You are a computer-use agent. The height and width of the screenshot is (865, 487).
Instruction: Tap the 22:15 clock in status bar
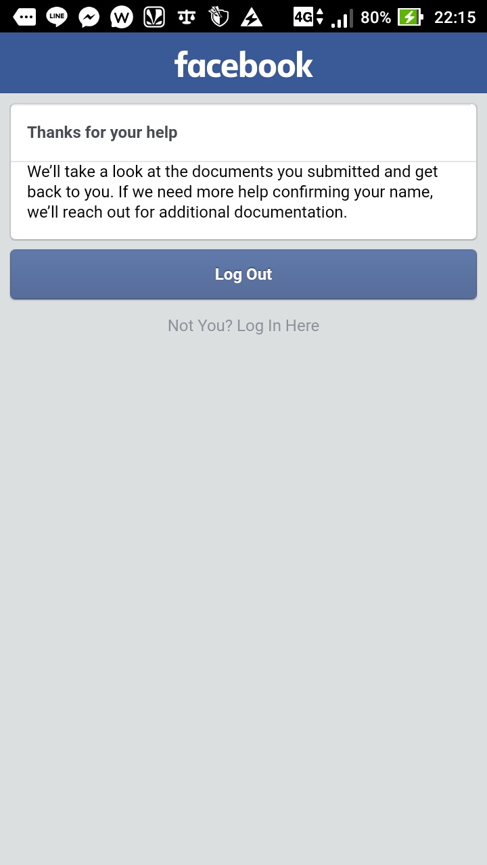tap(455, 18)
